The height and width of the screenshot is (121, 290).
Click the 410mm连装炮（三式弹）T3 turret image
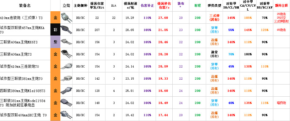(x=66, y=18)
